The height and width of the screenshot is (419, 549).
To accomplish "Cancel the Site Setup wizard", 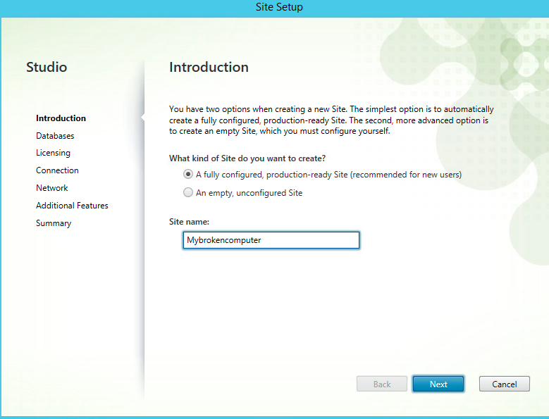I will click(x=504, y=384).
